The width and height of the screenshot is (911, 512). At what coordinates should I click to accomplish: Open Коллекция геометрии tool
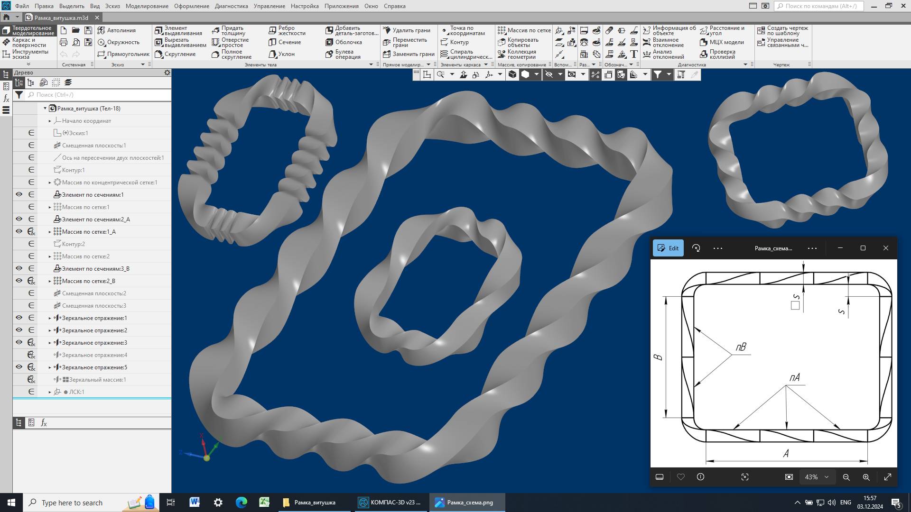coord(517,54)
